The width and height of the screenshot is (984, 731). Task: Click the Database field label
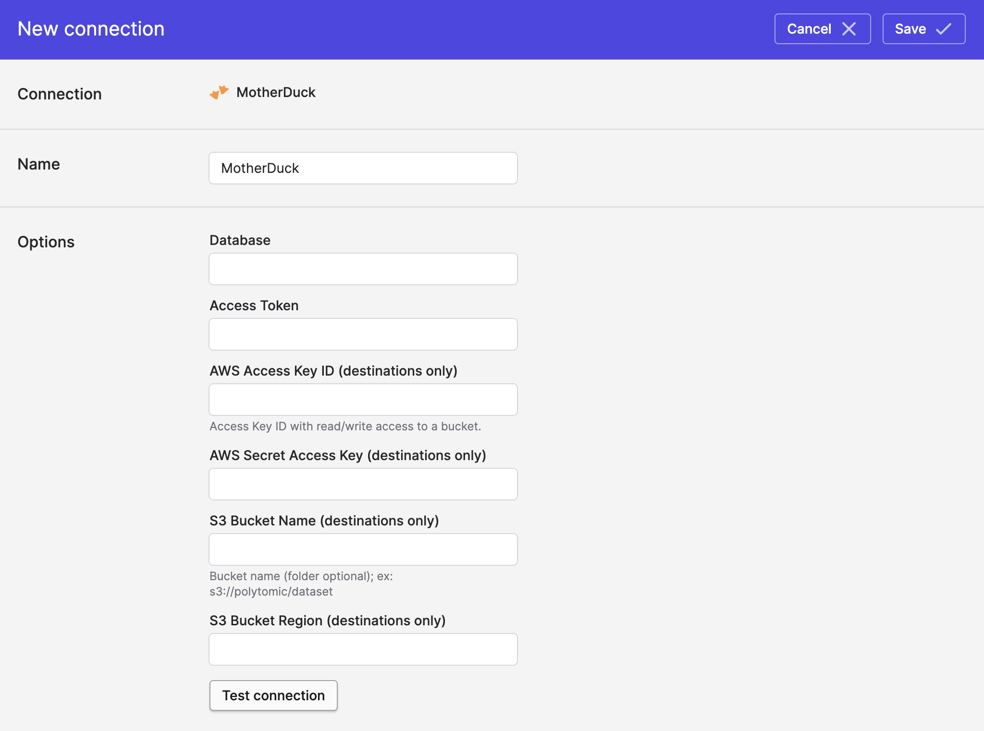tap(240, 240)
